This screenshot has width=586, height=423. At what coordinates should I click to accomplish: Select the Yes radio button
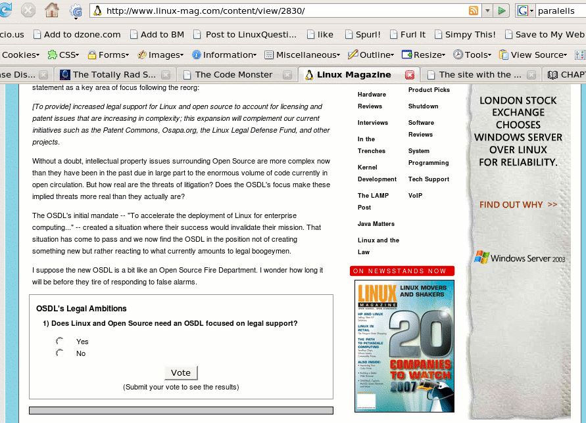point(60,342)
